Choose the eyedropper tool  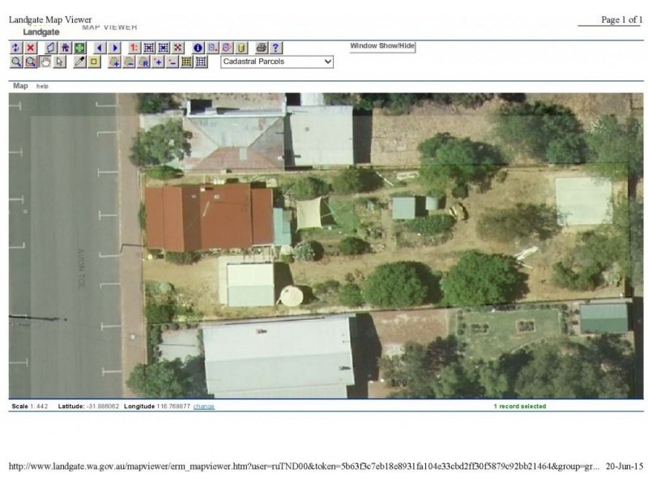click(79, 62)
